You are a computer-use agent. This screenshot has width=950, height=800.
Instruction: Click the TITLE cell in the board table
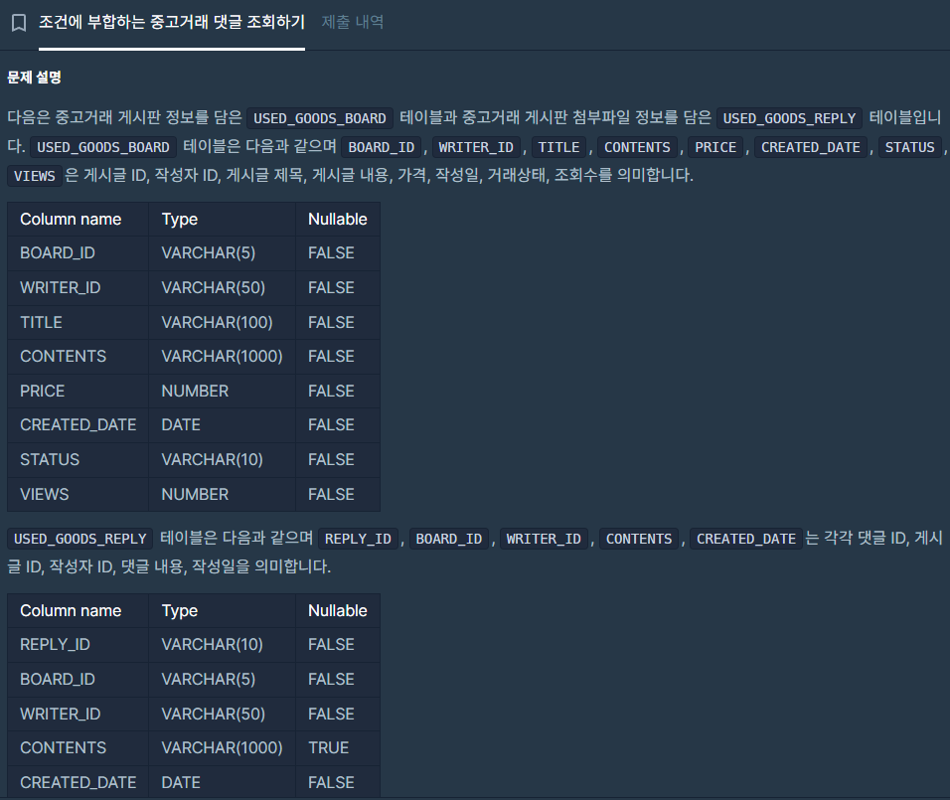click(78, 322)
